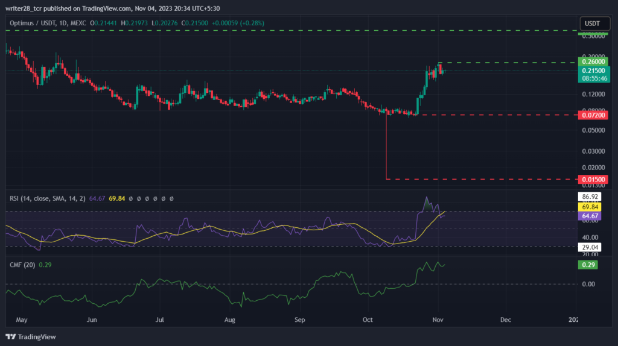Click the TradingView logo
The width and height of the screenshot is (618, 346).
point(31,337)
